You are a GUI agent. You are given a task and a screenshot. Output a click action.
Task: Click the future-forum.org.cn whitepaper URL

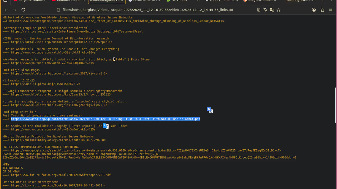pyautogui.click(x=61, y=175)
